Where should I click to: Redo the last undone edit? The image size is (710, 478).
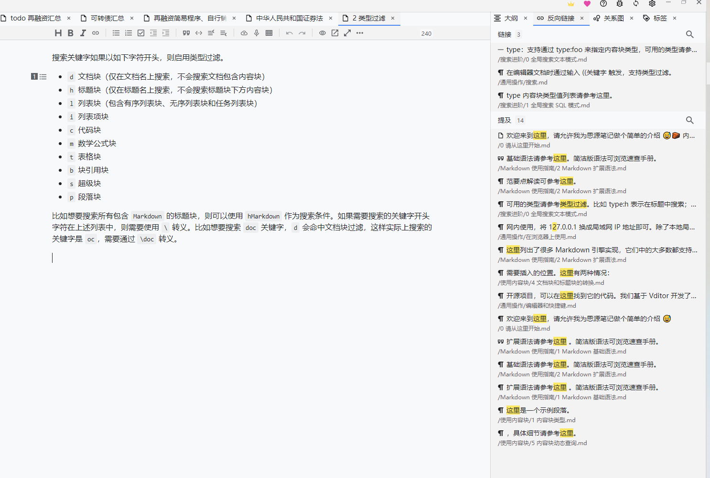pyautogui.click(x=302, y=33)
